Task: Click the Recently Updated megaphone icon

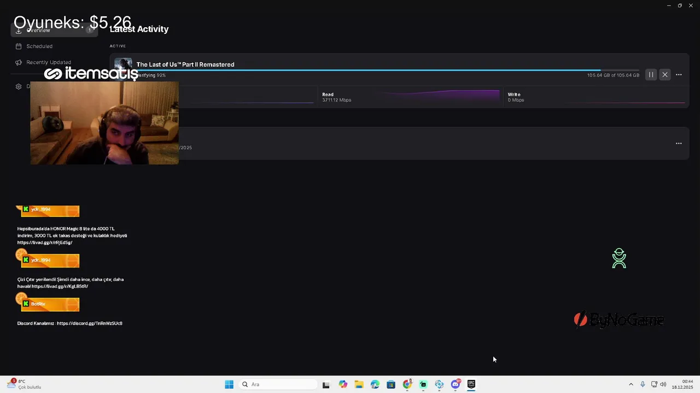Action: point(19,62)
